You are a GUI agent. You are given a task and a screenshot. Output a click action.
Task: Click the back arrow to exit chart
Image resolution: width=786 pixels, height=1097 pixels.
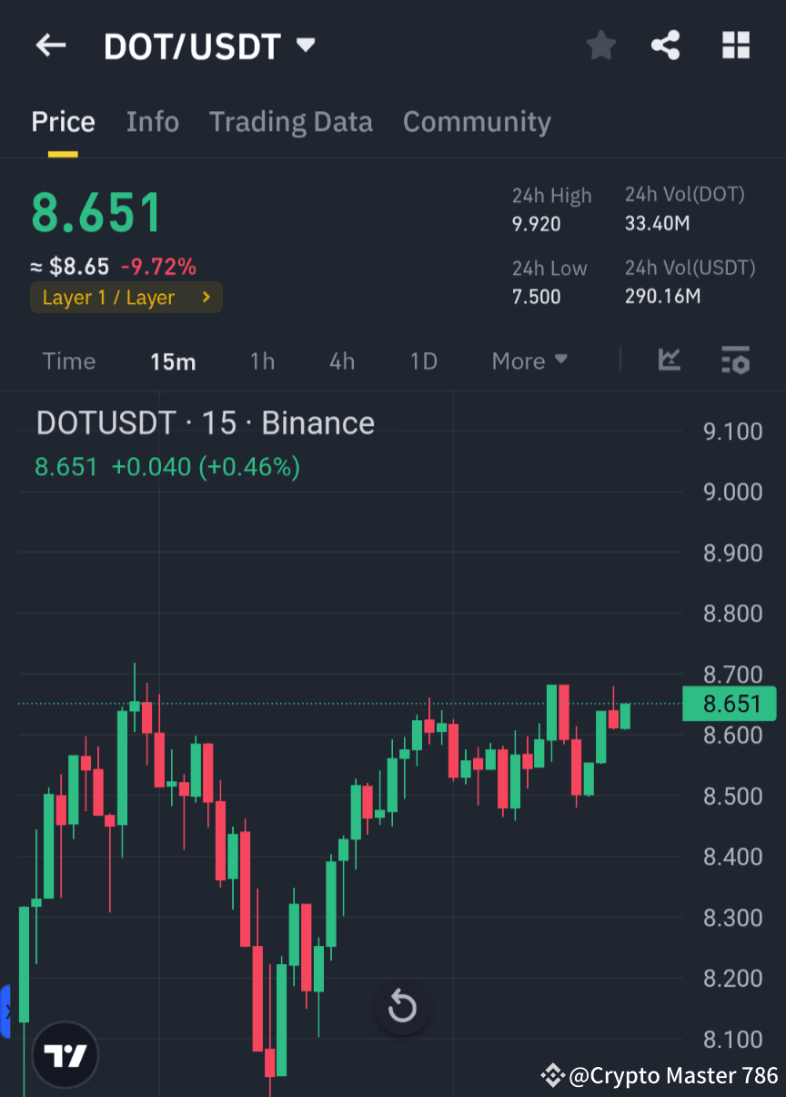pos(50,45)
